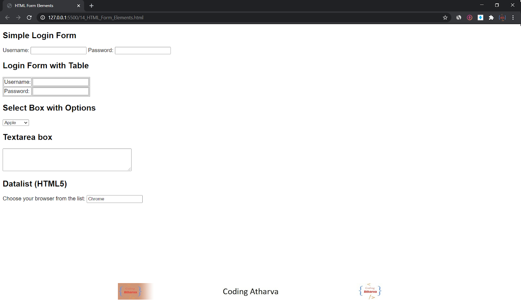This screenshot has width=521, height=301.
Task: Open the extensions puzzle-piece menu
Action: coord(491,18)
